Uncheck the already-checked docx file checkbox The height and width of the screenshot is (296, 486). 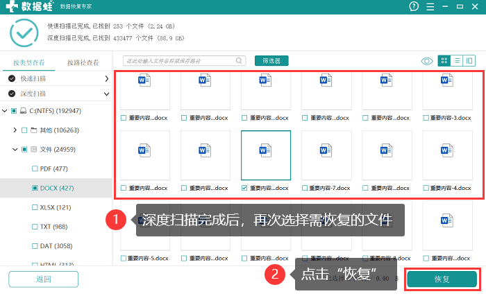(244, 188)
